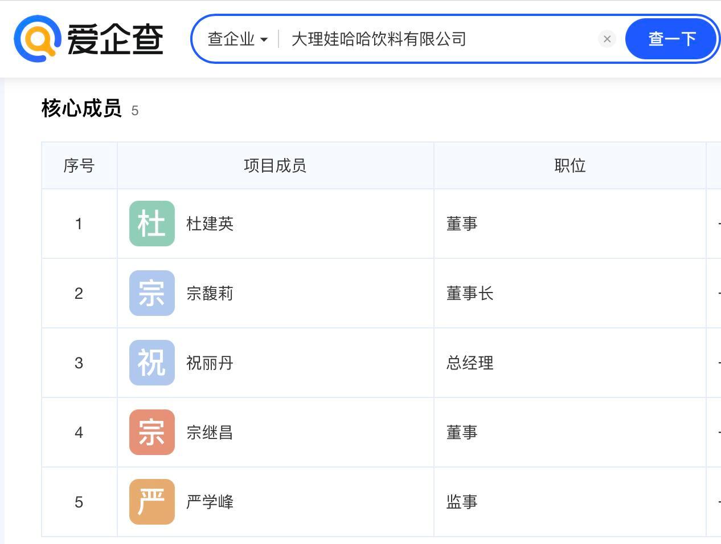Image resolution: width=721 pixels, height=544 pixels.
Task: Open 宗馥莉 member profile link
Action: (210, 293)
